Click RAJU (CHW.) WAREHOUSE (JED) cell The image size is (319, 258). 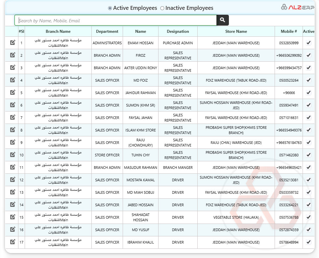pos(236,143)
